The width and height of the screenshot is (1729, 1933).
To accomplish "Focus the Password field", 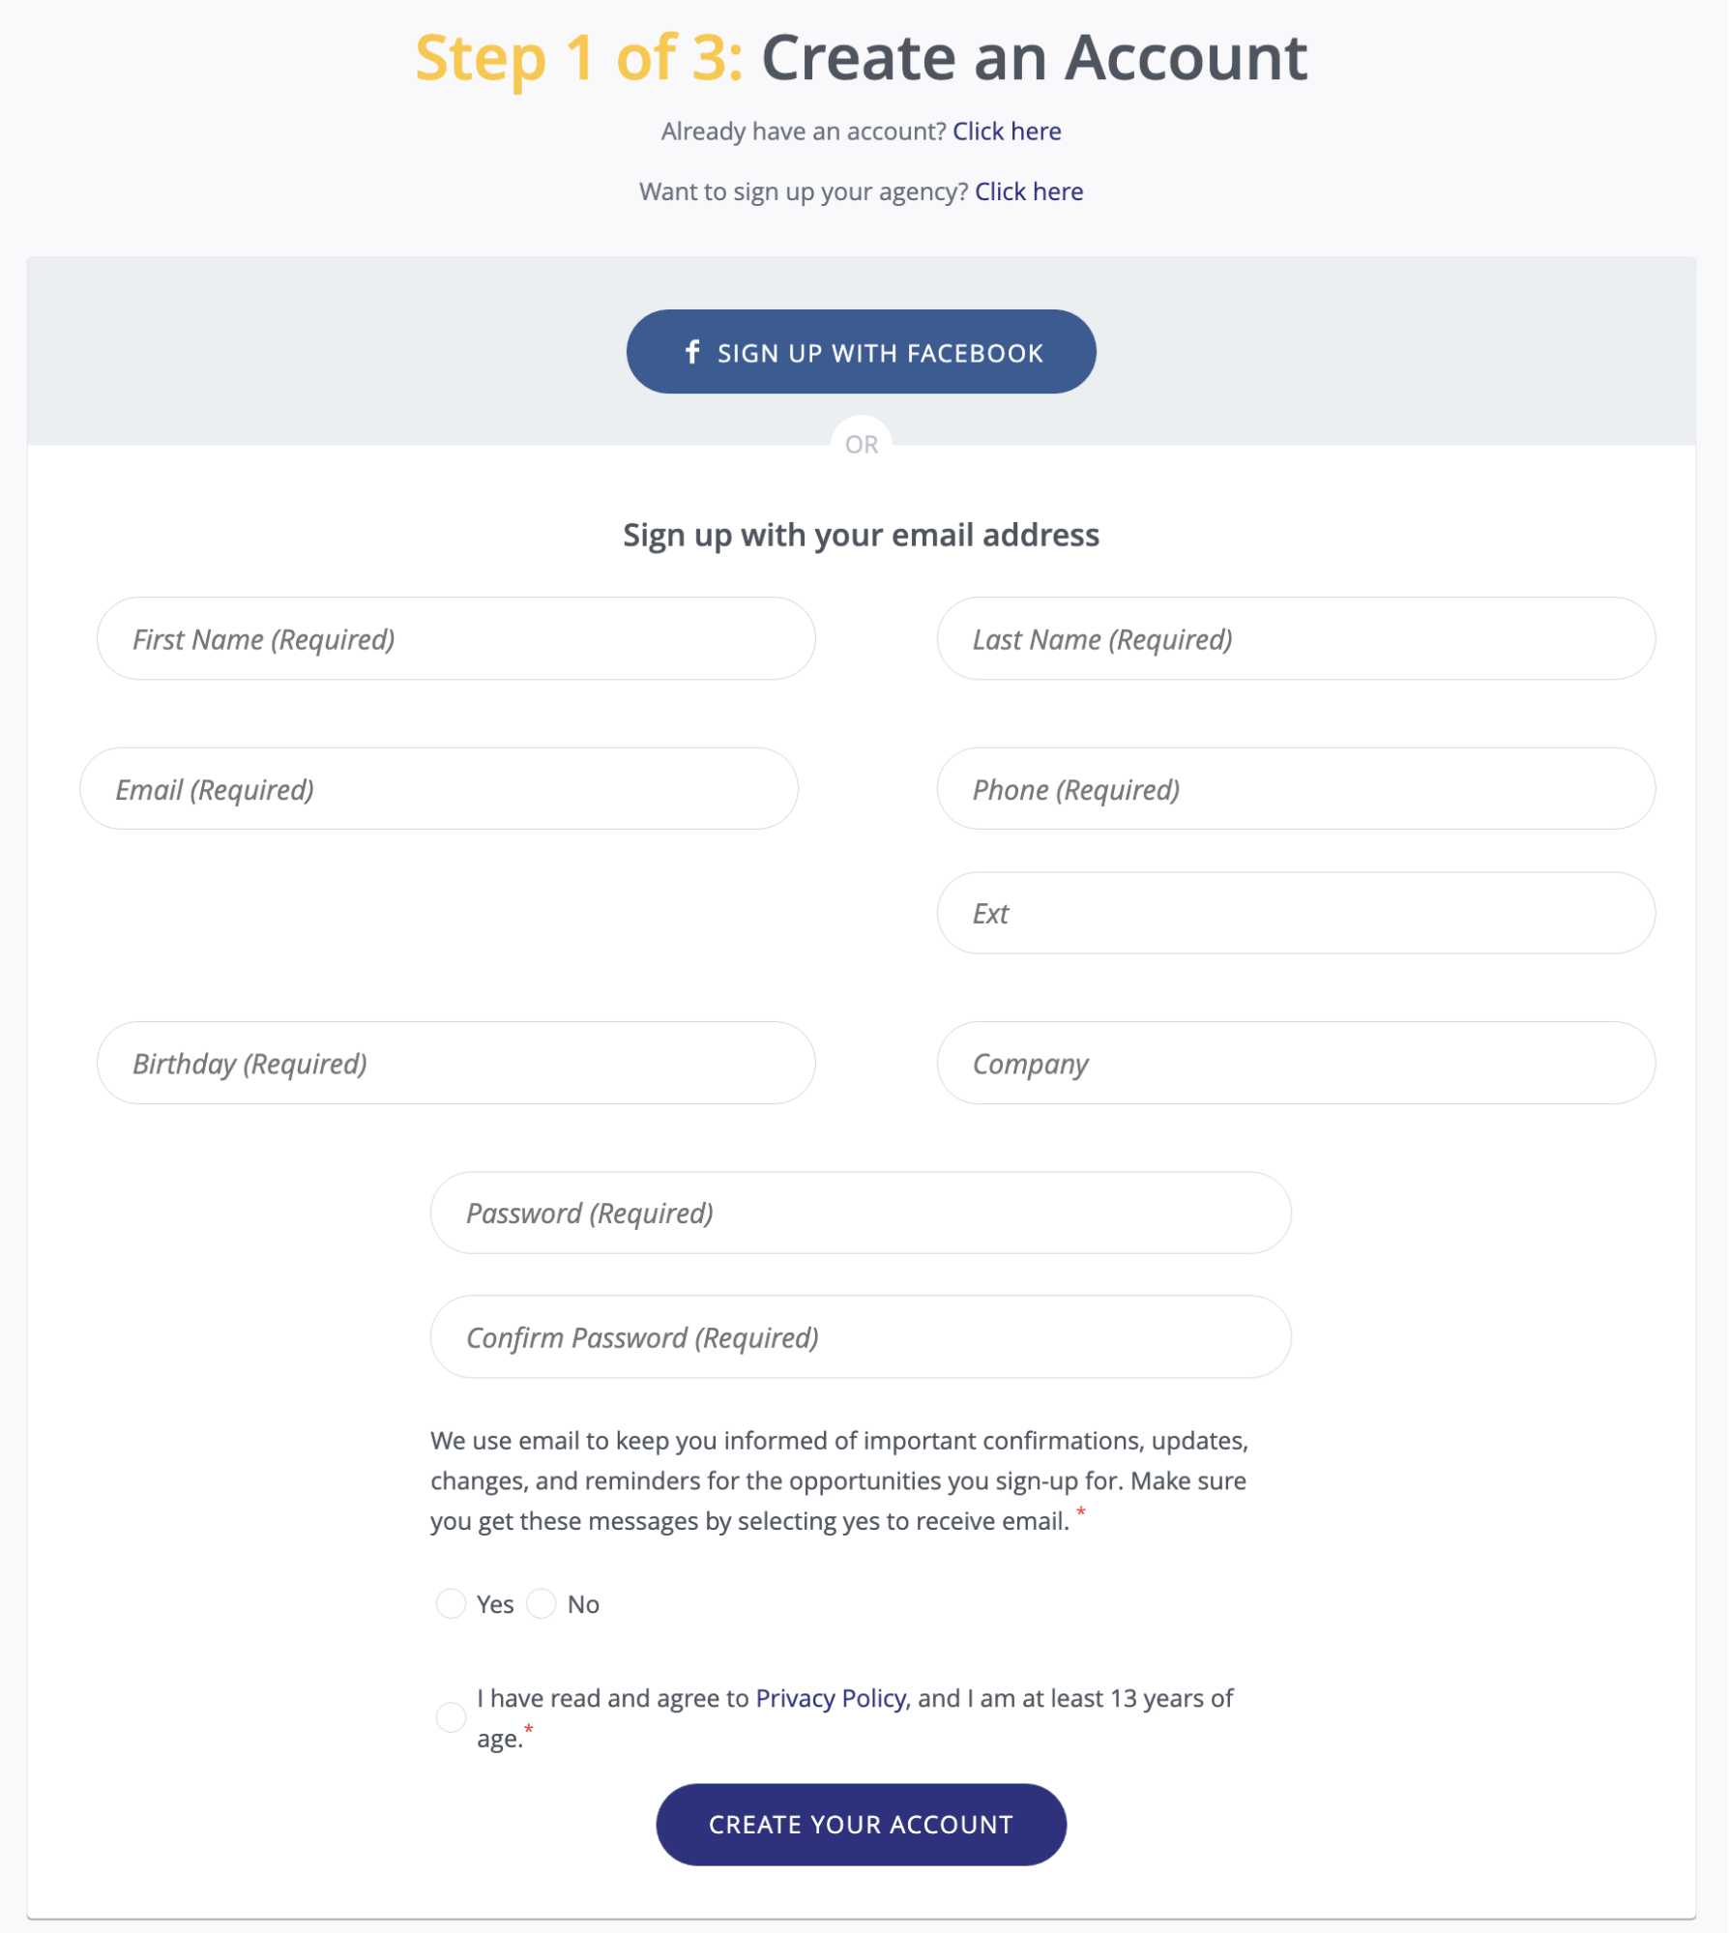I will point(861,1213).
